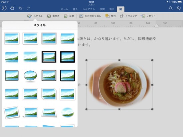This screenshot has width=183, height=137.
Task: Open the file options icon
Action: pos(12,8)
